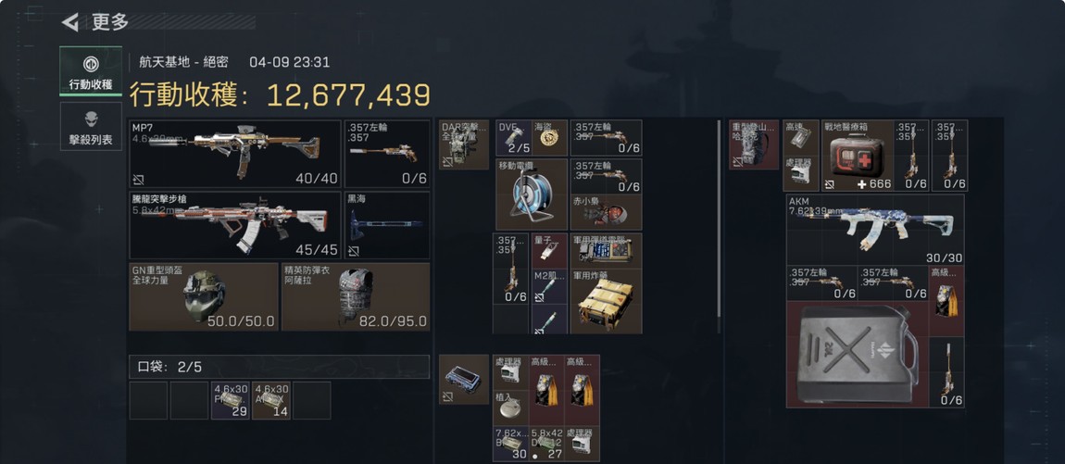
Task: Select the 7.62x ammo stack of 30
Action: 511,445
